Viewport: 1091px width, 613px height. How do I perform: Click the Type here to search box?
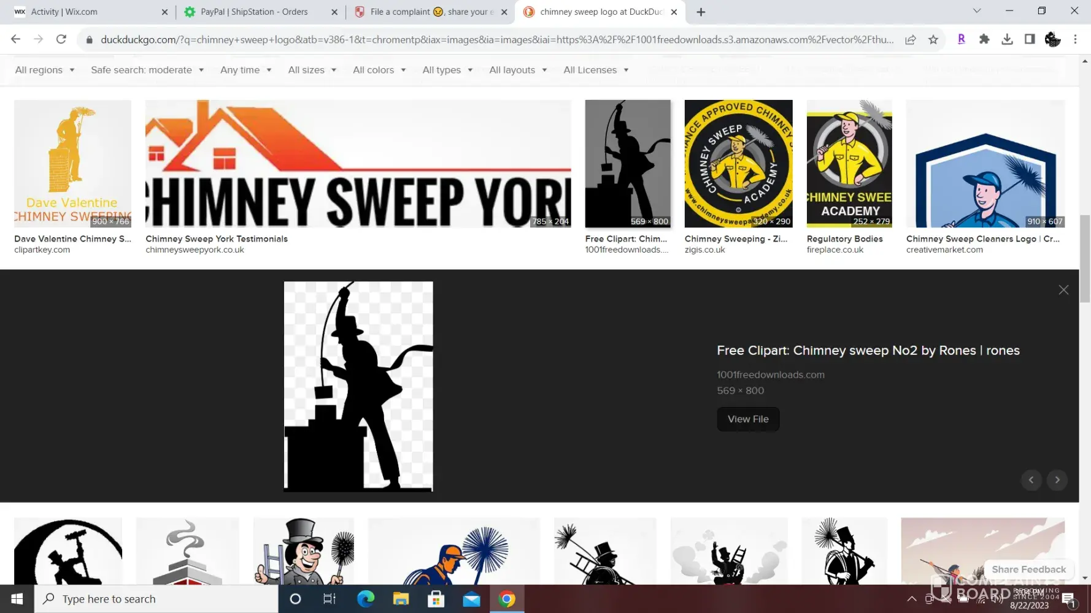(156, 599)
